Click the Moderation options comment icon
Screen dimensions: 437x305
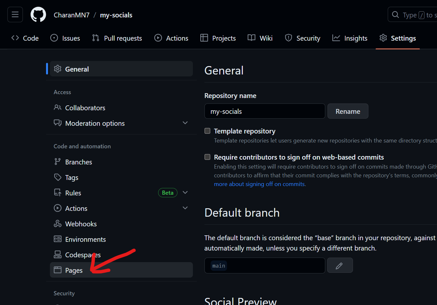tap(58, 123)
